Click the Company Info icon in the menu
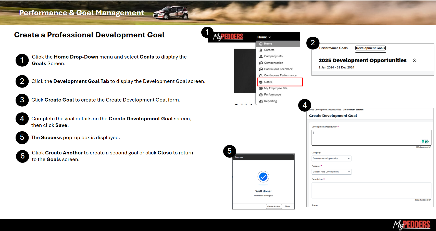This screenshot has width=436, height=231. tap(261, 56)
